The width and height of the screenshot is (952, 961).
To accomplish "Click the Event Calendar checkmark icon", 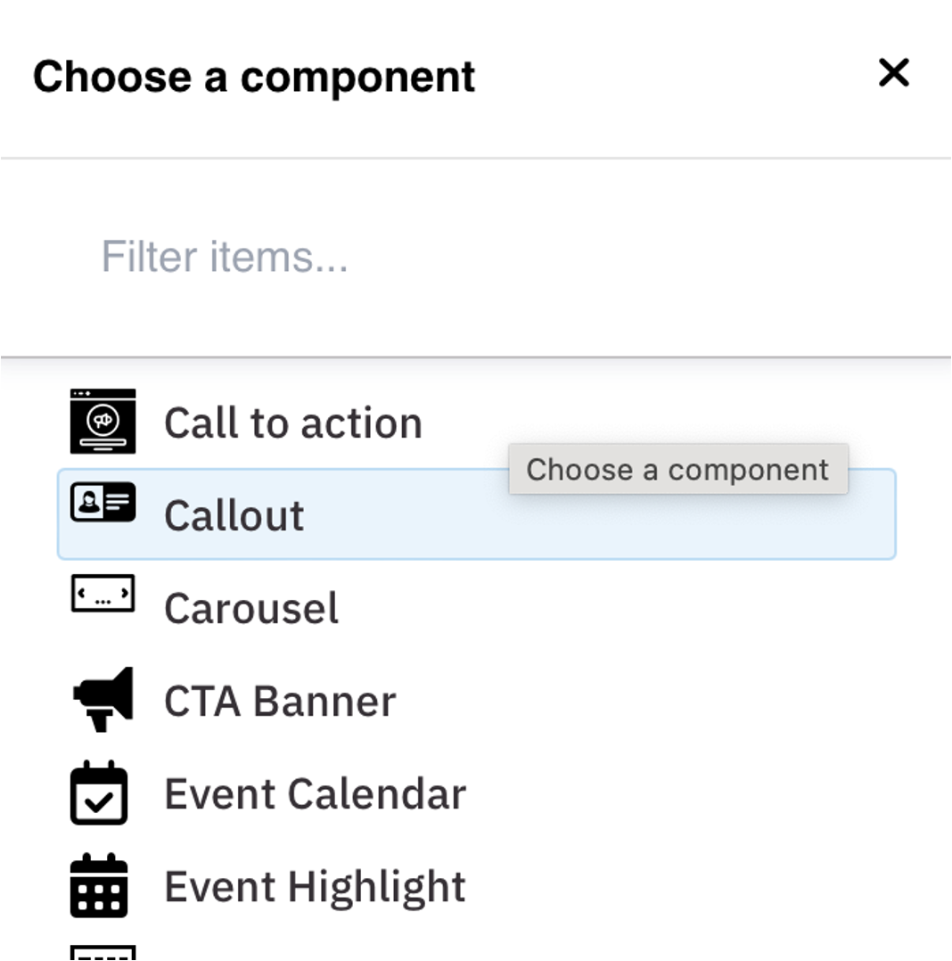I will point(99,793).
